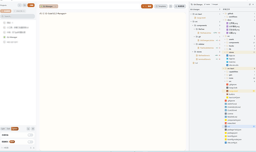This screenshot has height=152, width=256.
Task: Open terminalStore.ts changed file
Action: [204, 59]
